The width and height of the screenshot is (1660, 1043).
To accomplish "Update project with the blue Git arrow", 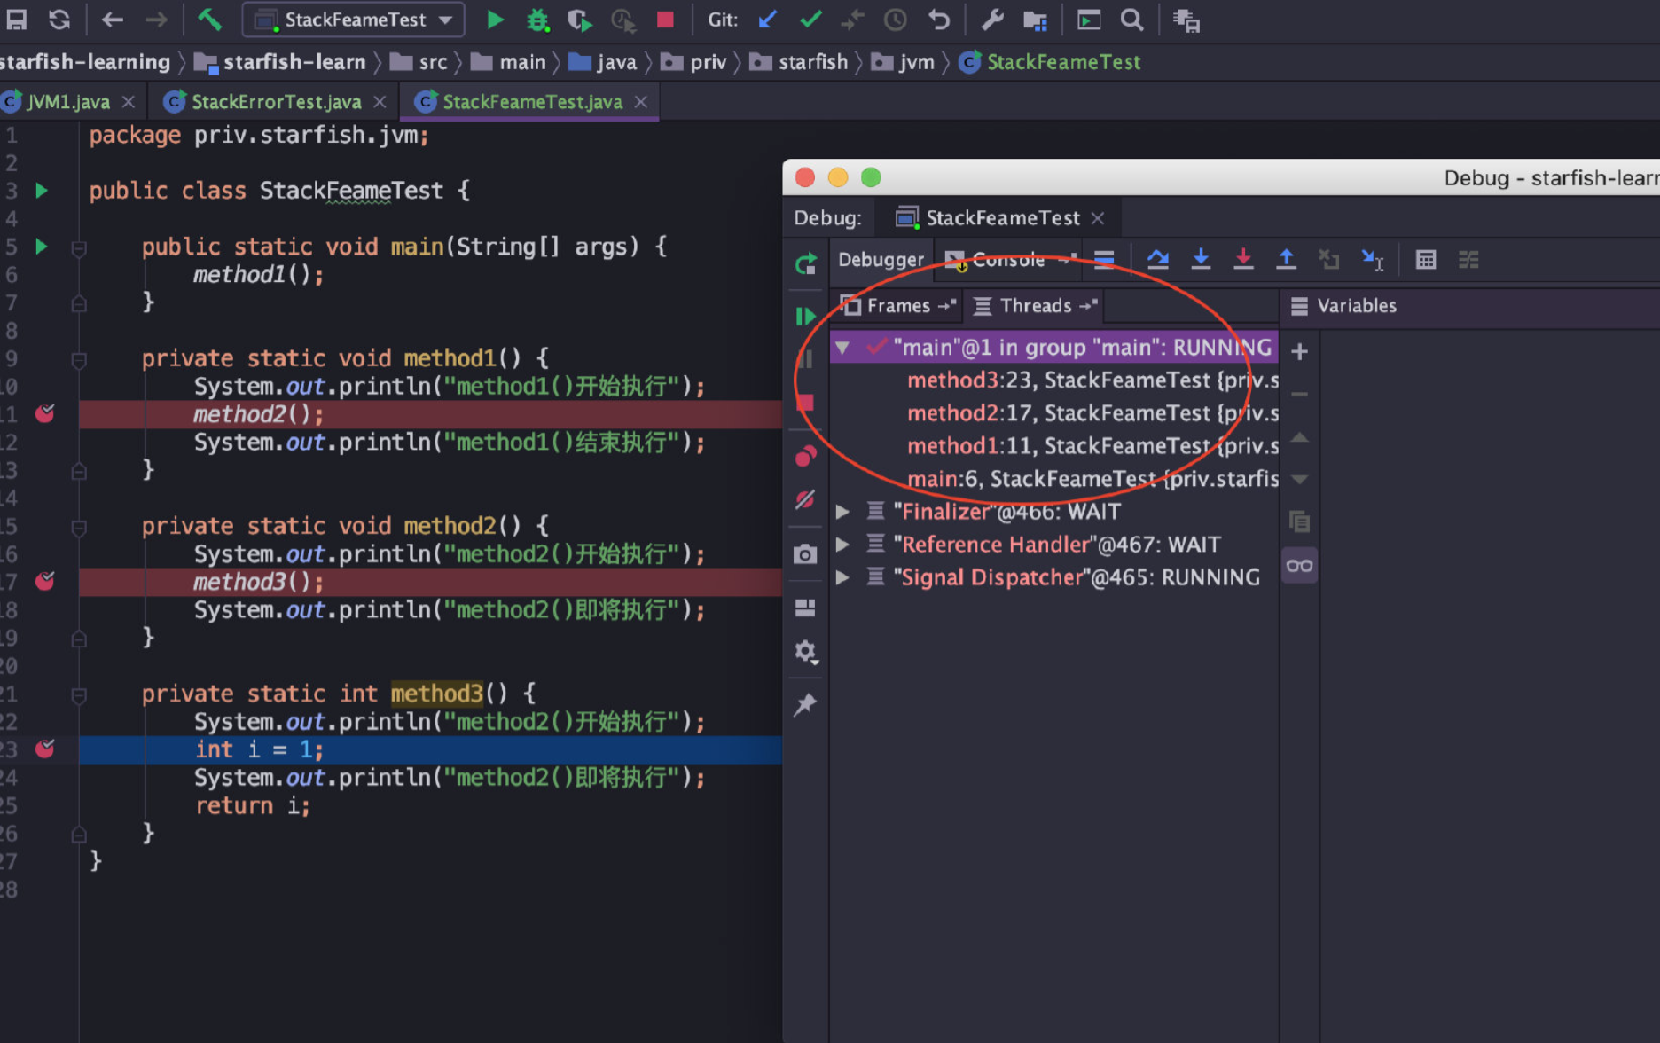I will [768, 20].
